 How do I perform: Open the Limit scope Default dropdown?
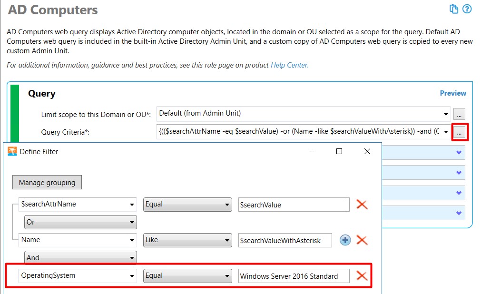304,114
